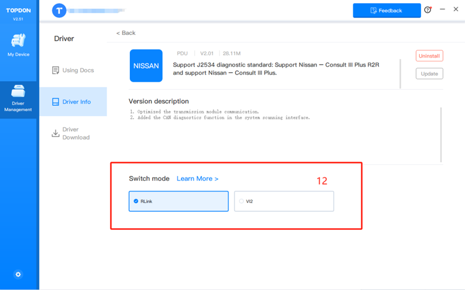Image resolution: width=465 pixels, height=290 pixels.
Task: Update the Nissan driver
Action: click(429, 74)
